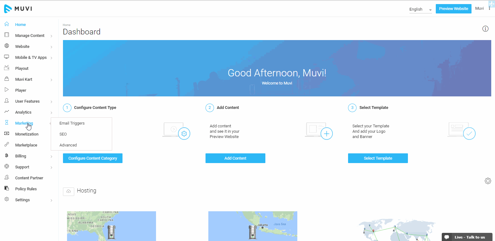The height and width of the screenshot is (241, 495).
Task: Click the Player play triangle icon
Action: coord(7,90)
